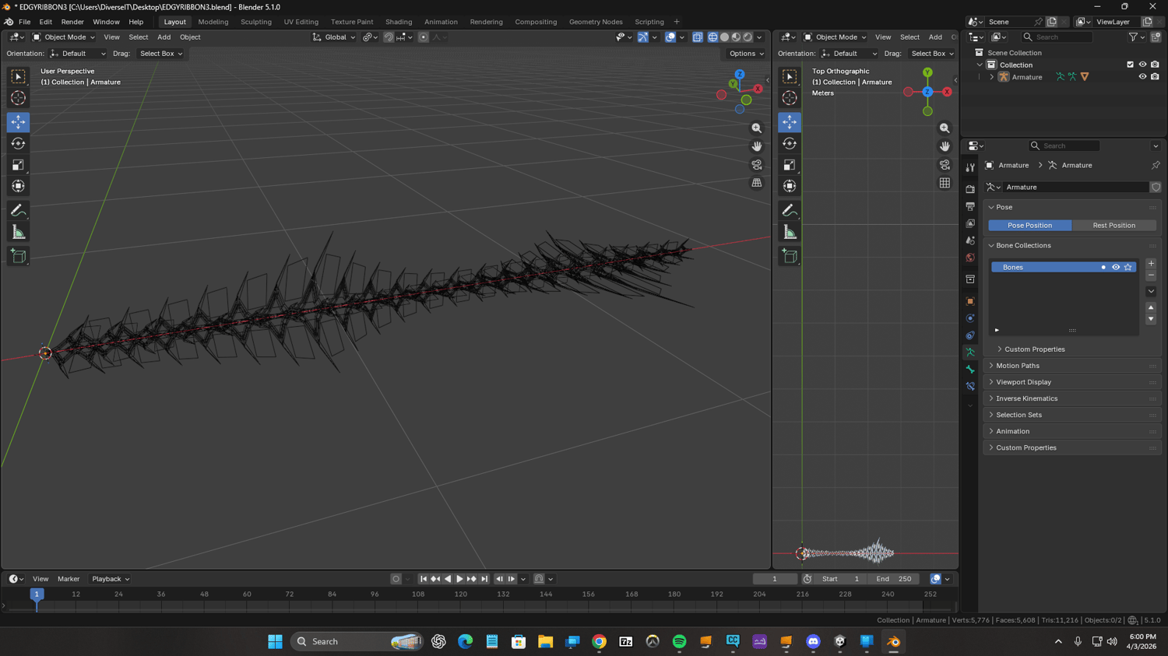
Task: Click the Rest Position button
Action: click(1113, 226)
